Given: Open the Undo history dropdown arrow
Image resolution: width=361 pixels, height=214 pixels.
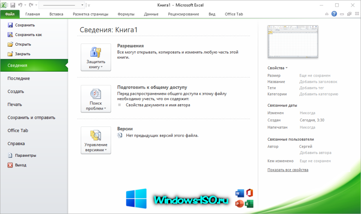Looking at the screenshot, I should pyautogui.click(x=25, y=5).
